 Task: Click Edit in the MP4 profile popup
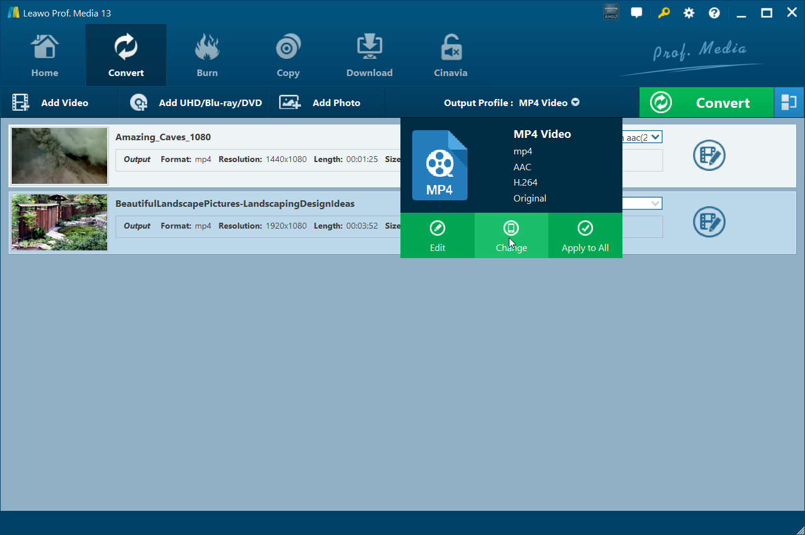coord(438,236)
